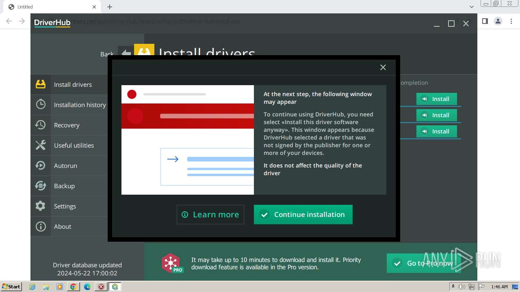The width and height of the screenshot is (520, 292).
Task: Click Learn more button
Action: click(x=210, y=215)
